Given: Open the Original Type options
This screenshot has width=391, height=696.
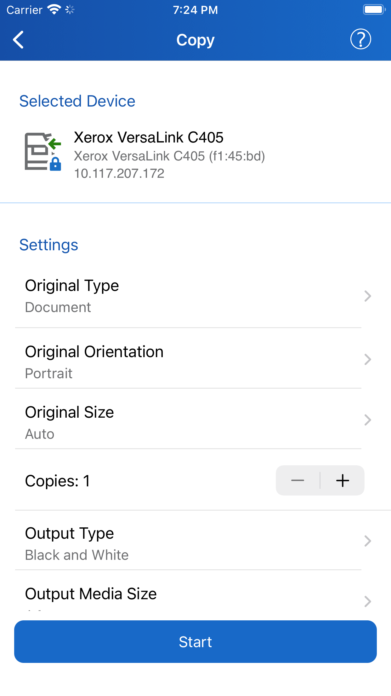Looking at the screenshot, I should pyautogui.click(x=195, y=295).
